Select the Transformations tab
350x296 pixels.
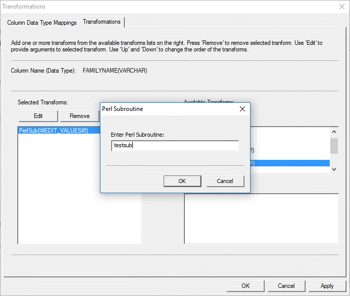pyautogui.click(x=102, y=22)
